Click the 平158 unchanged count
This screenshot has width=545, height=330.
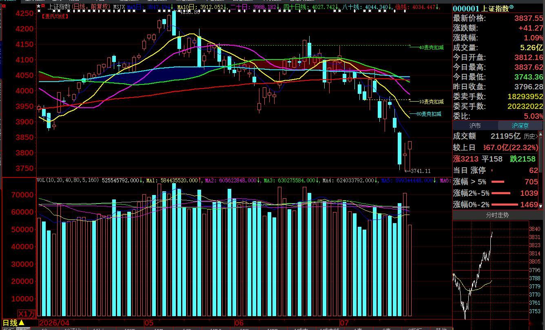(492, 159)
